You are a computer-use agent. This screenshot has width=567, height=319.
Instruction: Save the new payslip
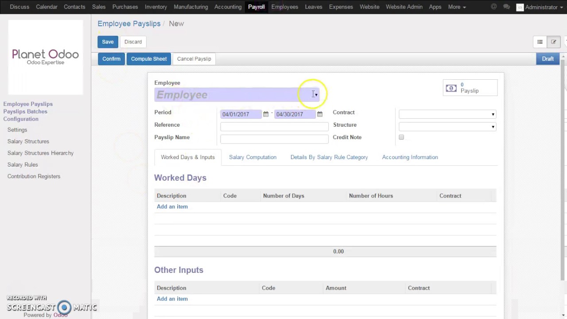108,42
